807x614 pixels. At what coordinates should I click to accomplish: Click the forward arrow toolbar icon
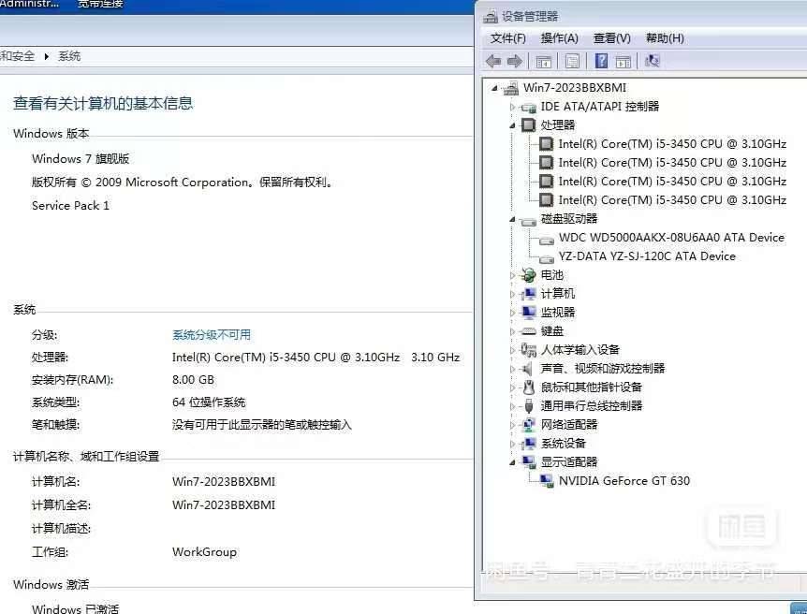click(515, 61)
